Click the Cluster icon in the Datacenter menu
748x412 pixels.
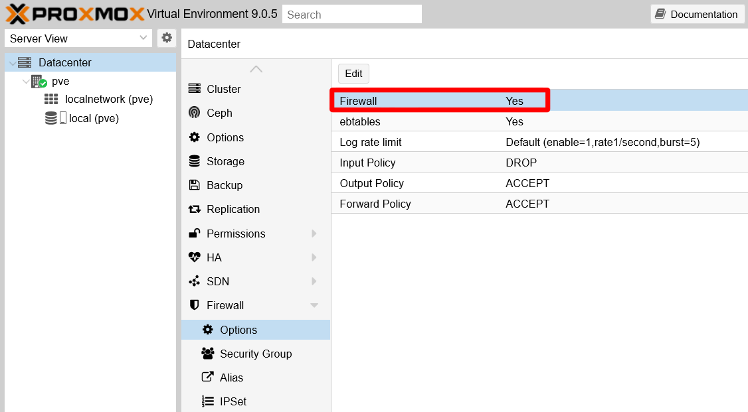(x=195, y=89)
